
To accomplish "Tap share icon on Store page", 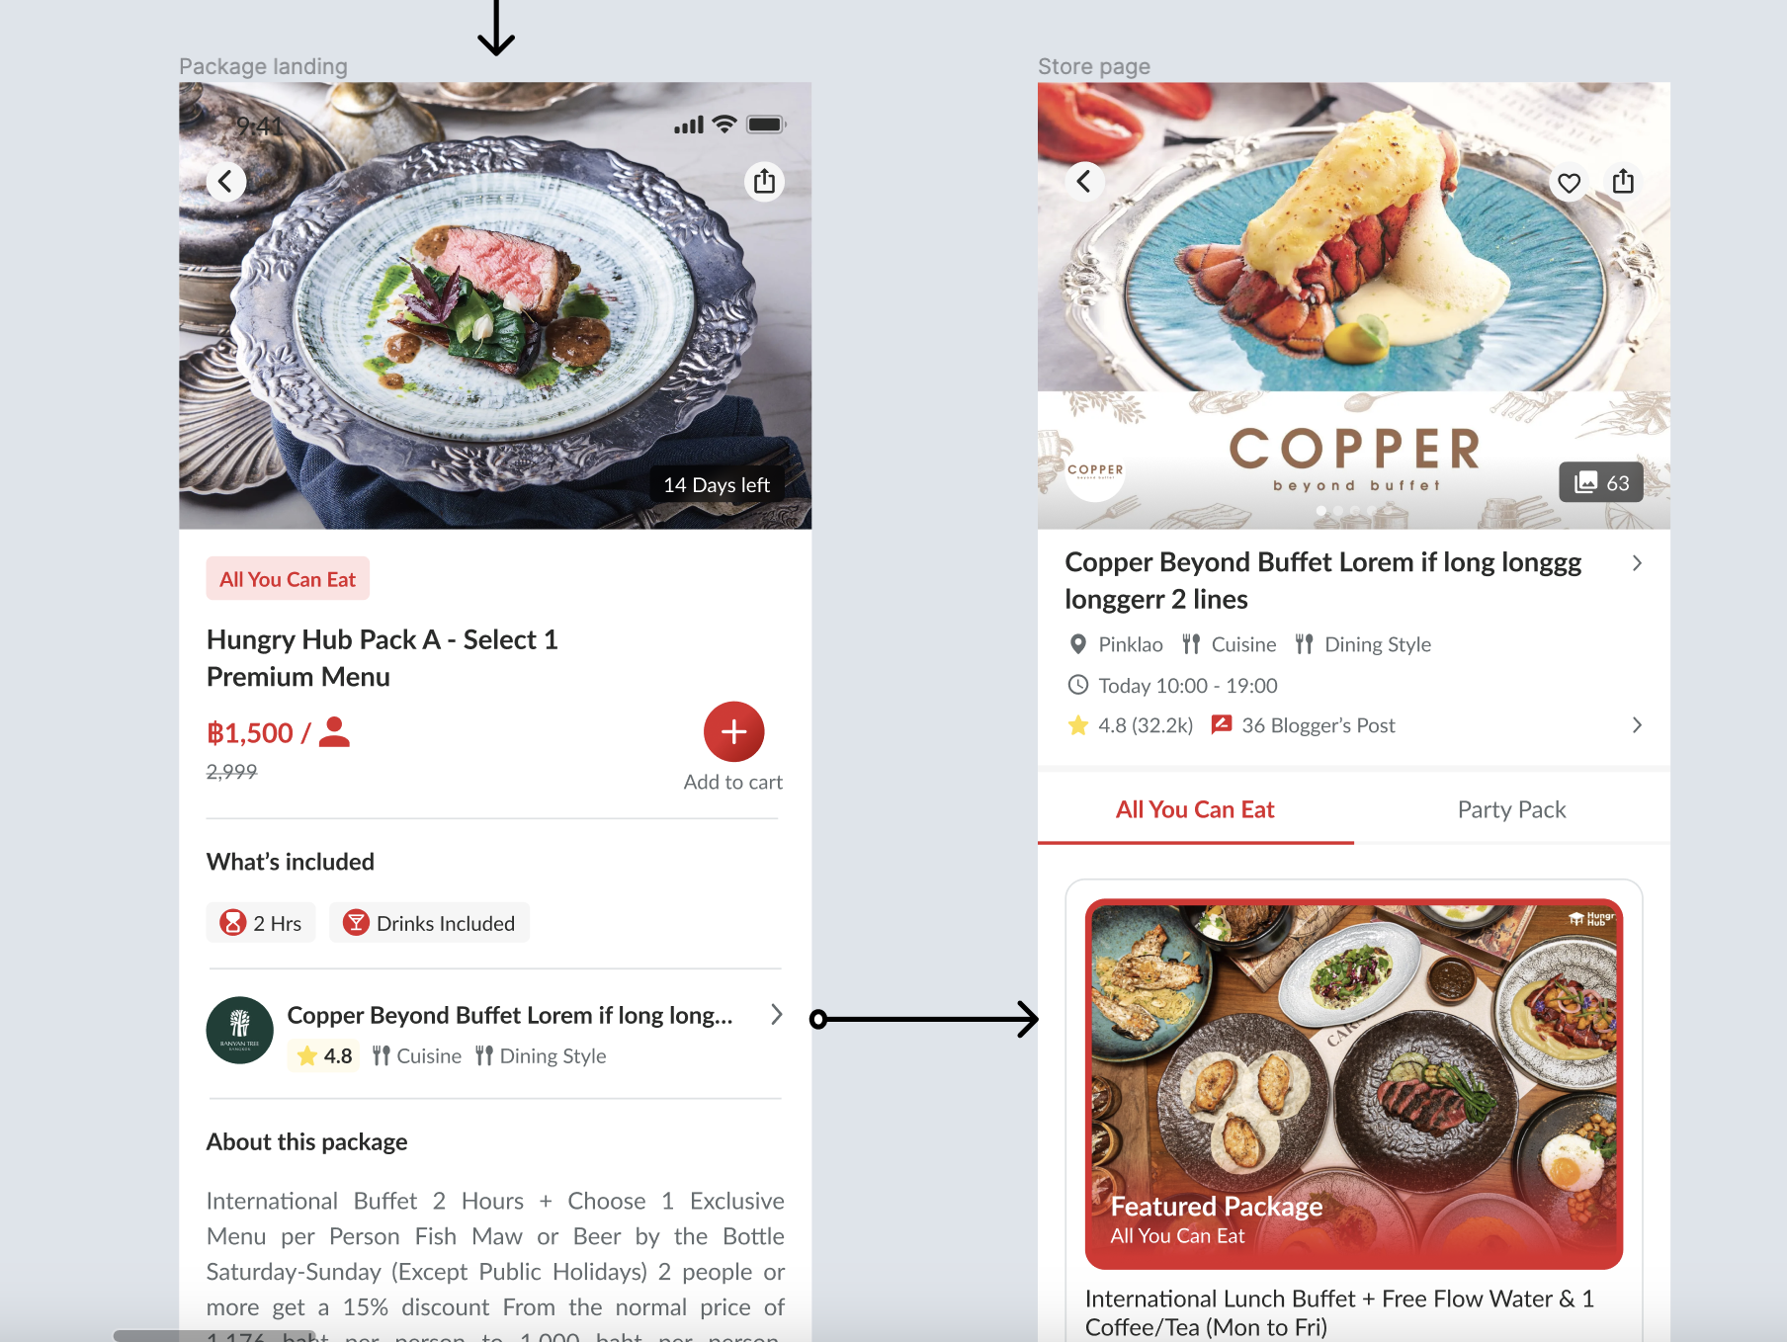I will 1623,182.
